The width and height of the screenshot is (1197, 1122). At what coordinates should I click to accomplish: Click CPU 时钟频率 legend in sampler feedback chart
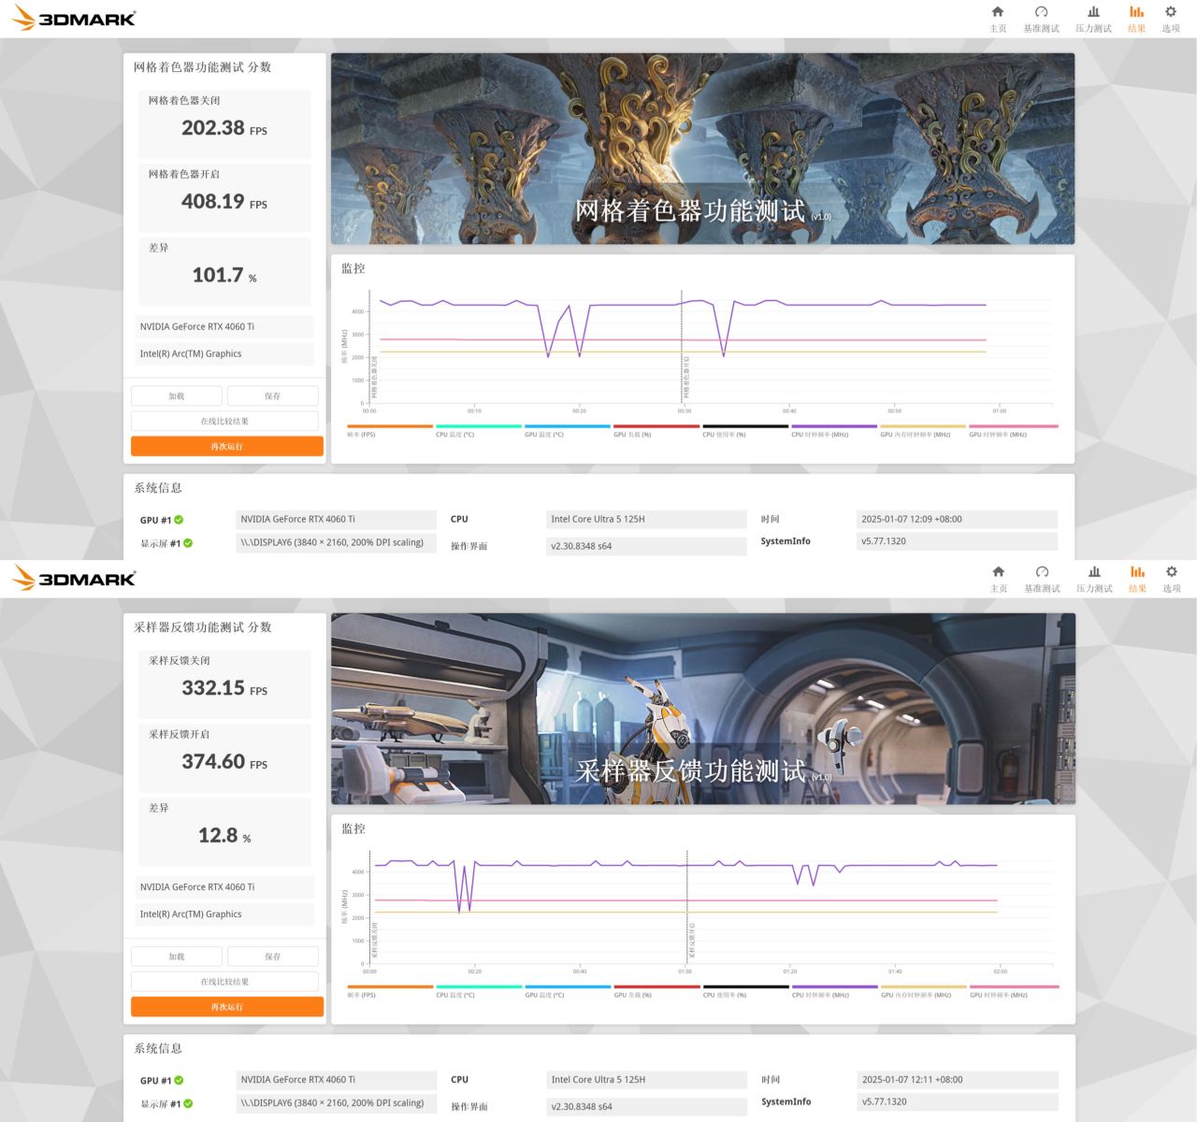coord(835,991)
